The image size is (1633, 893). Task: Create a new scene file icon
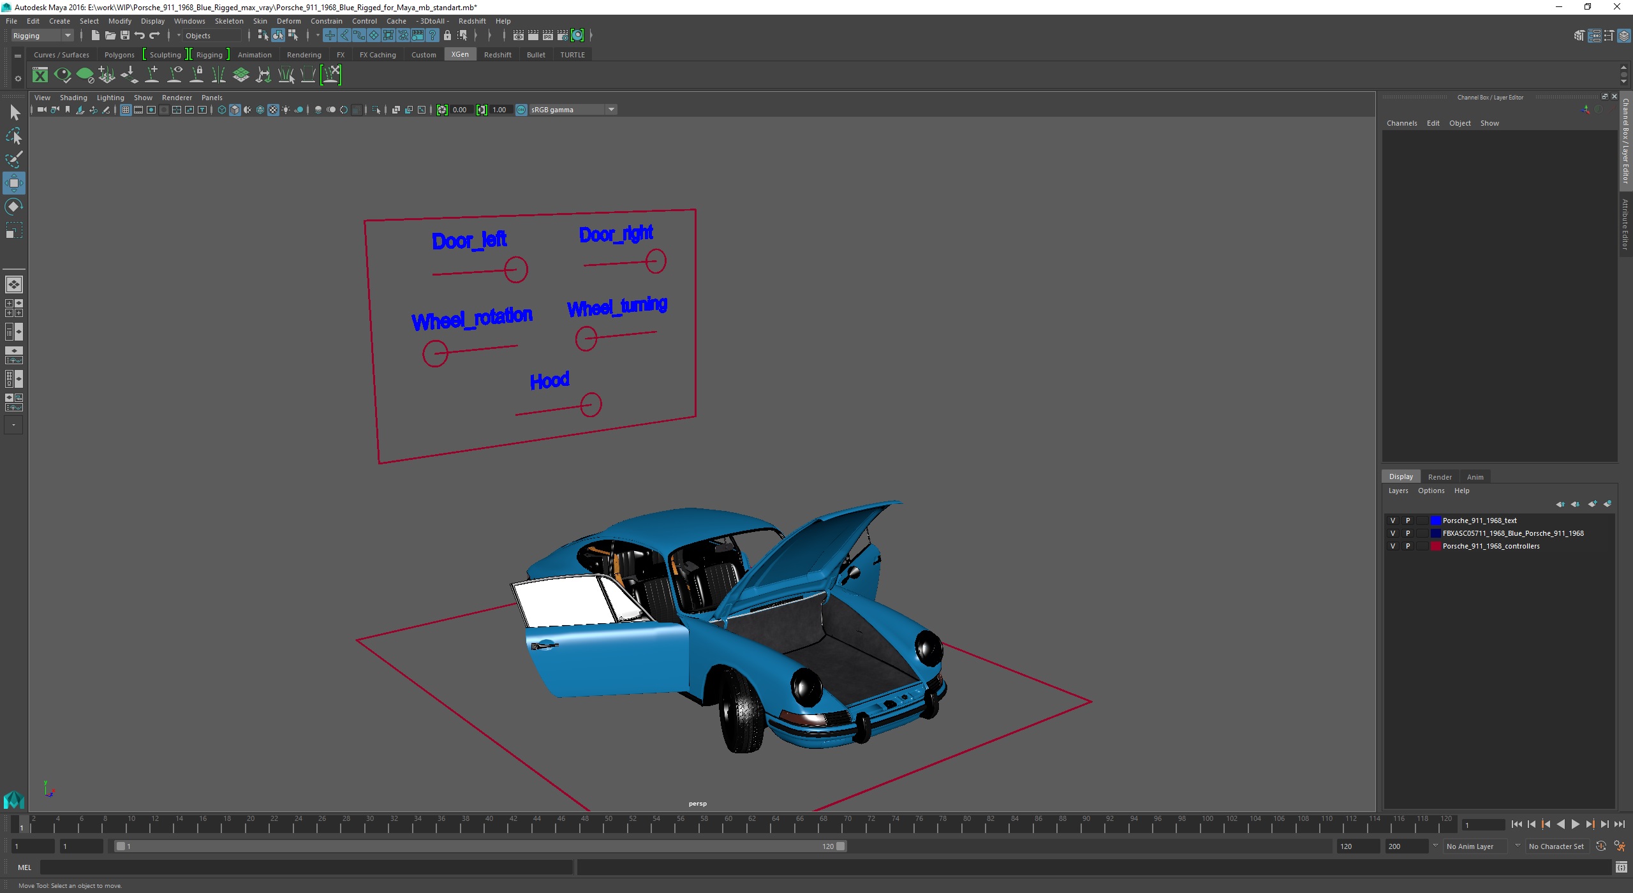click(x=95, y=36)
